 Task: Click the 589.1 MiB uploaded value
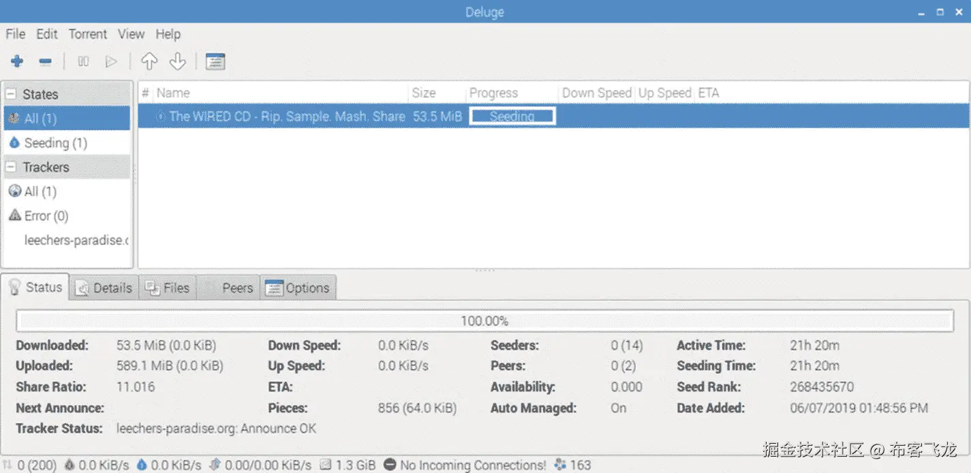pos(170,365)
